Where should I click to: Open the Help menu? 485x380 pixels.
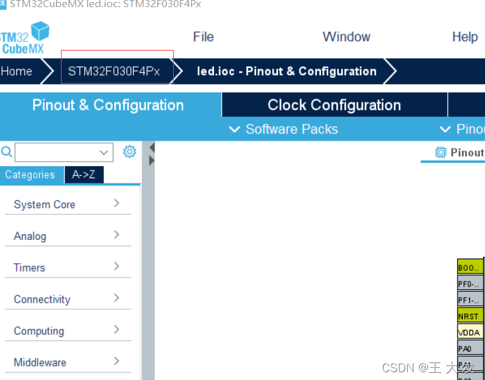coord(465,37)
